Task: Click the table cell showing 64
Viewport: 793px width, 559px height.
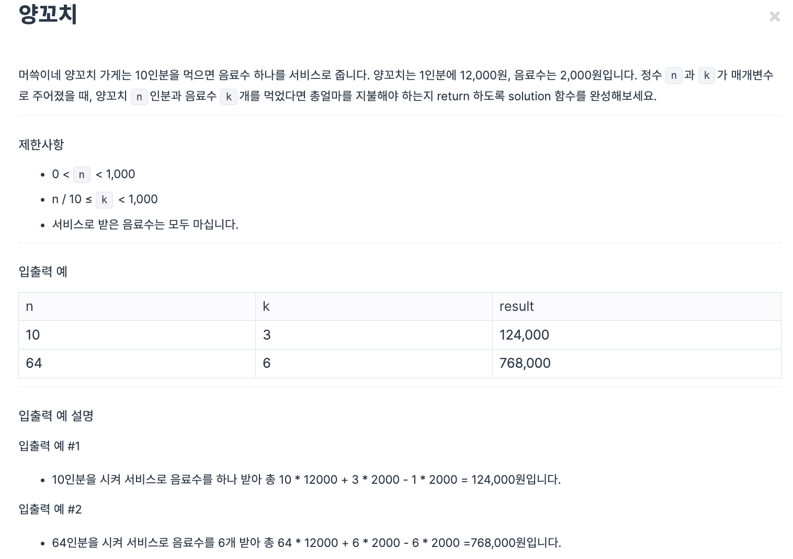Action: [137, 364]
